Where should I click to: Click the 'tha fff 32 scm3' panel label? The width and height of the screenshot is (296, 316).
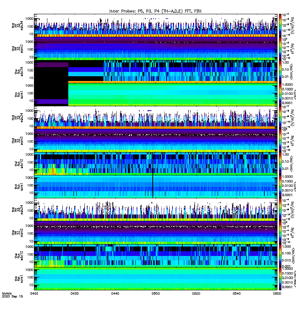17,49
